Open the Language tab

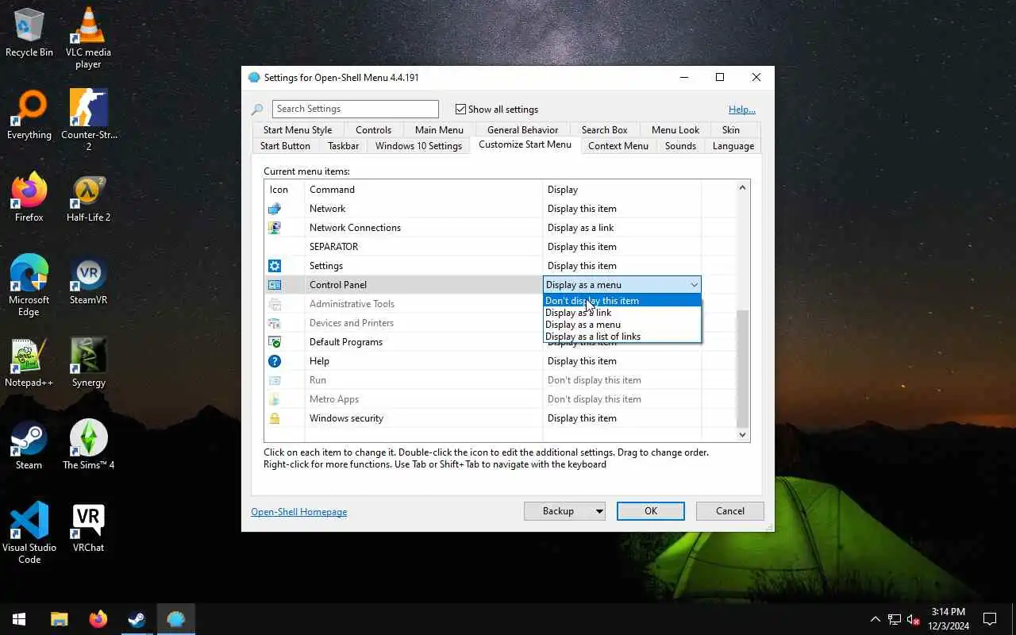(x=733, y=146)
